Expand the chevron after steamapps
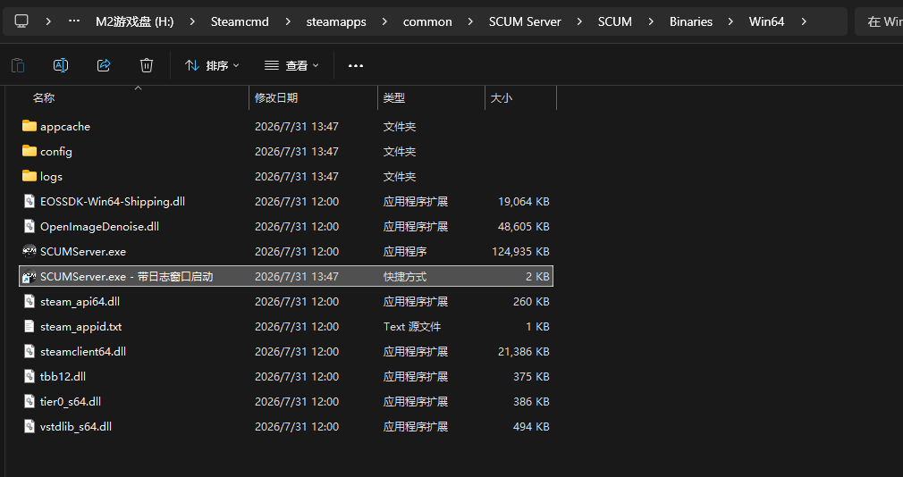903x477 pixels. pyautogui.click(x=384, y=21)
